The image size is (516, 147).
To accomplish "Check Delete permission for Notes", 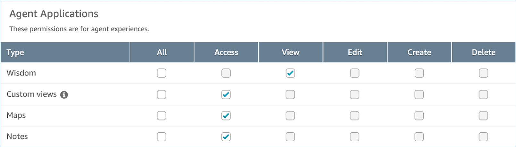I will point(483,137).
